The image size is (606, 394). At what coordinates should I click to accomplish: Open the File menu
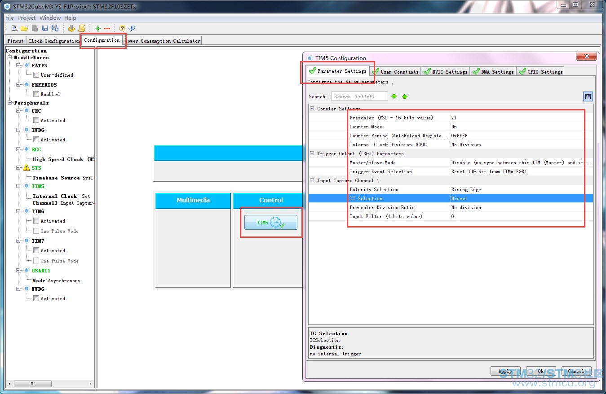(9, 18)
